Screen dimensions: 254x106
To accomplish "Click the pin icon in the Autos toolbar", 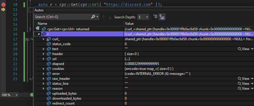I will tap(155, 17).
